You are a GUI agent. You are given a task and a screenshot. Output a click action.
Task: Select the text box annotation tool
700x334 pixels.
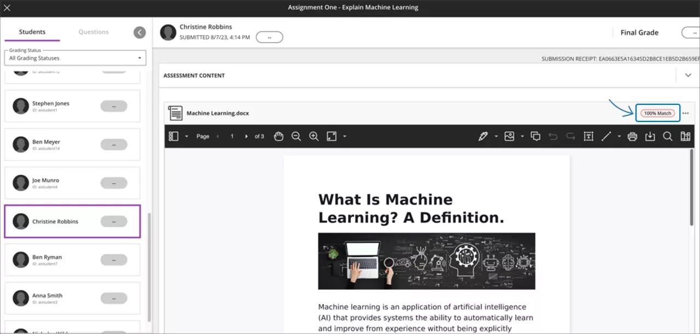coord(588,137)
